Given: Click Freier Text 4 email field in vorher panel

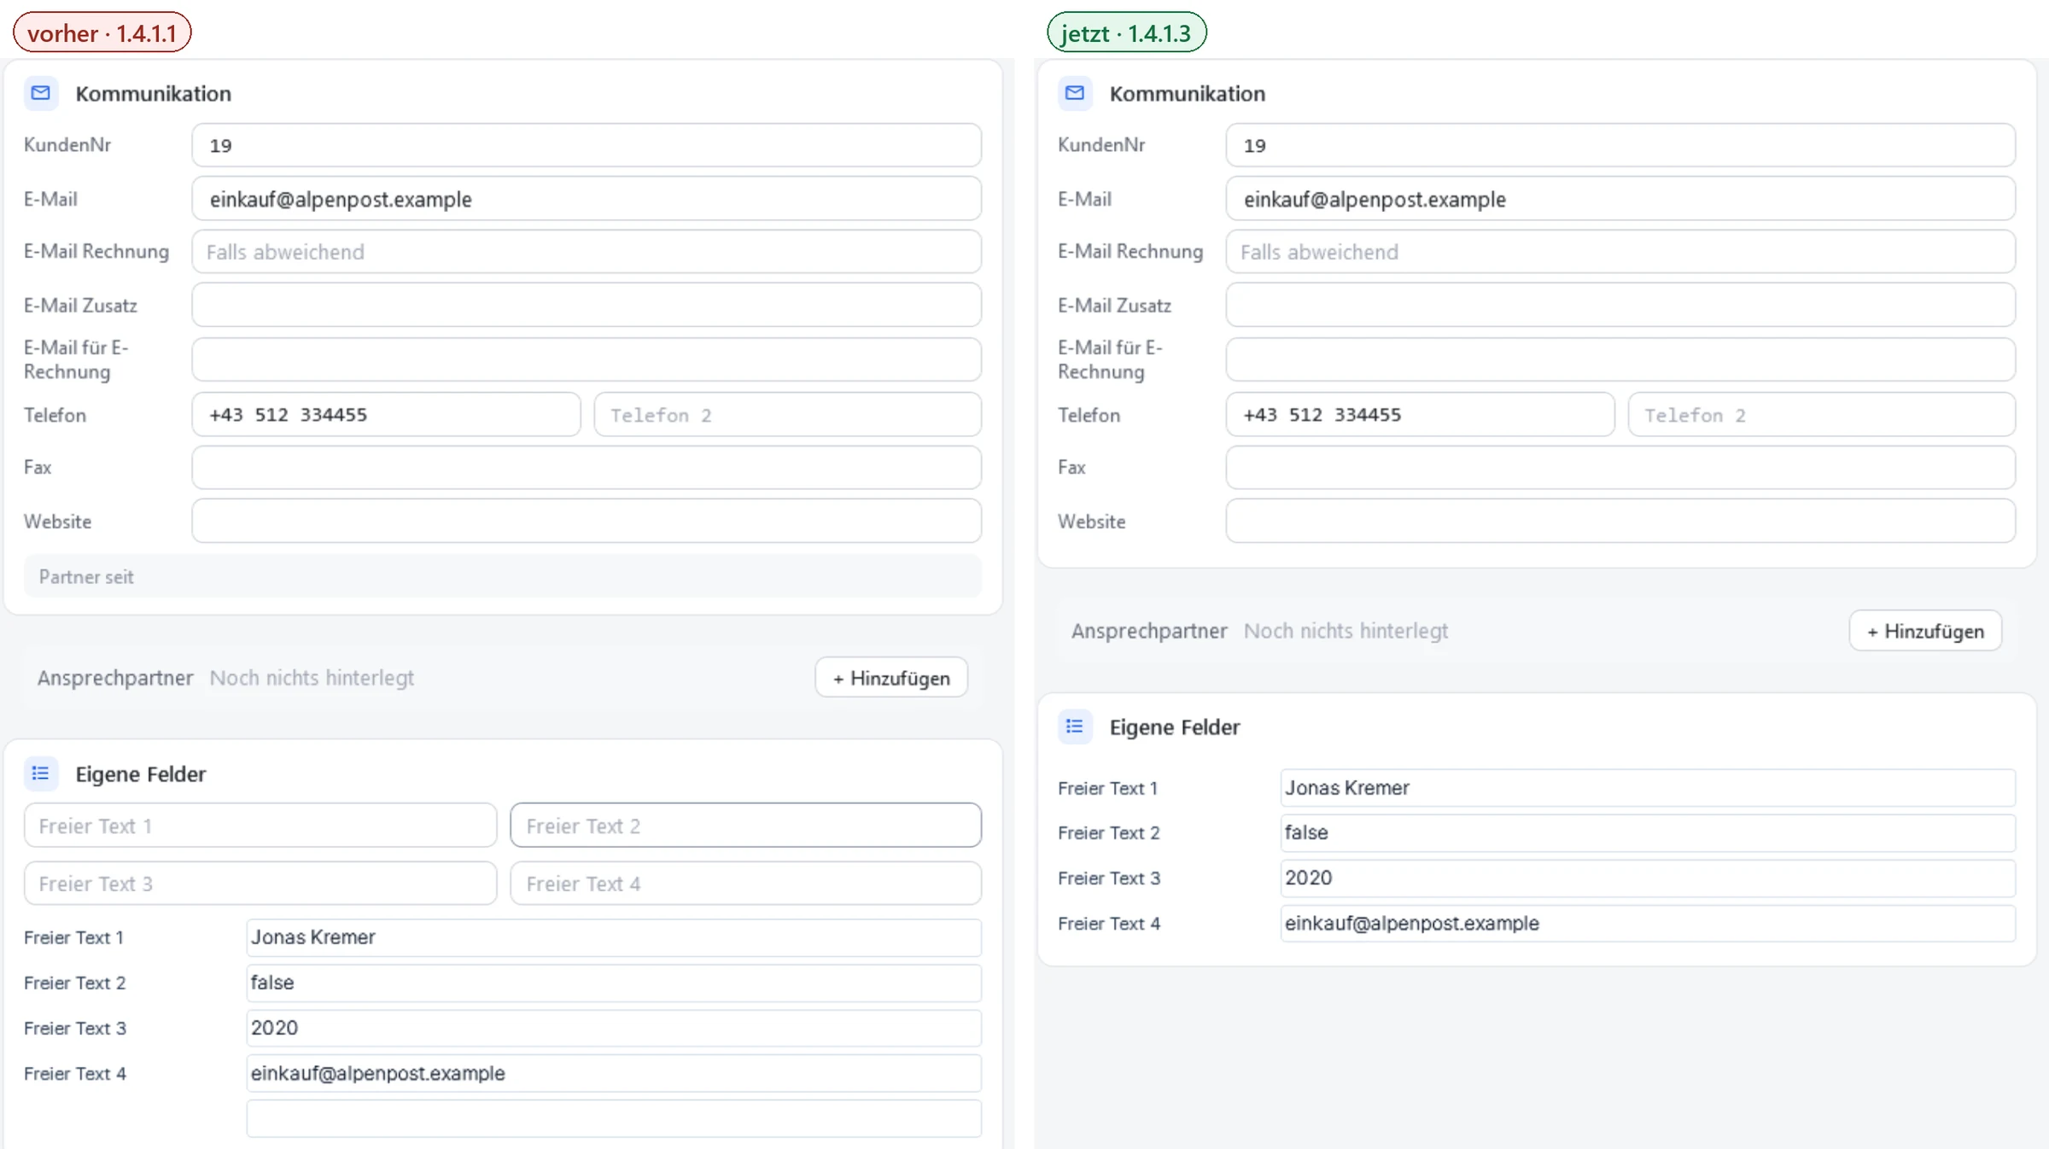Looking at the screenshot, I should coord(614,1073).
